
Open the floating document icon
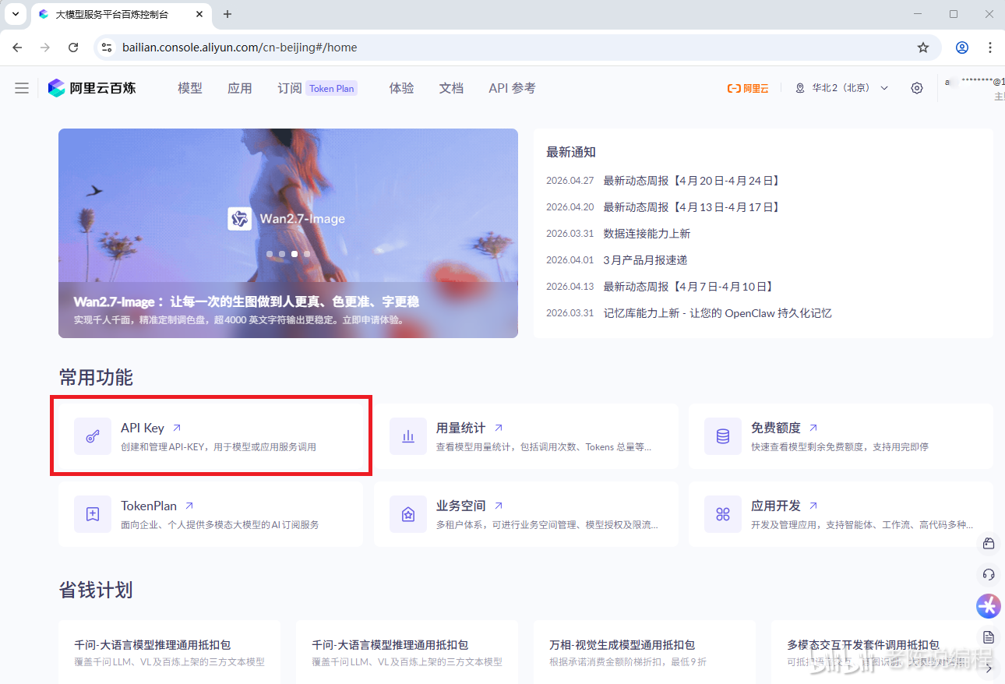point(989,636)
